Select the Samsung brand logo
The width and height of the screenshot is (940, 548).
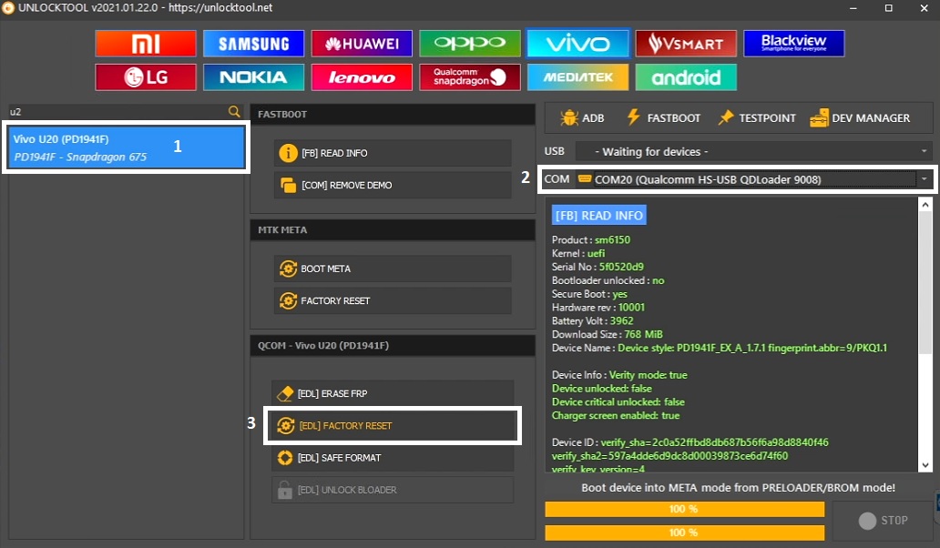pos(253,44)
